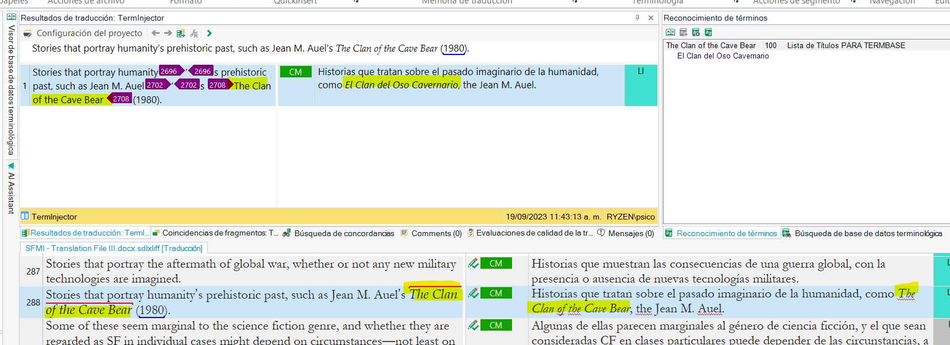Go to next match with right arrow
This screenshot has width=950, height=345.
[x=168, y=33]
